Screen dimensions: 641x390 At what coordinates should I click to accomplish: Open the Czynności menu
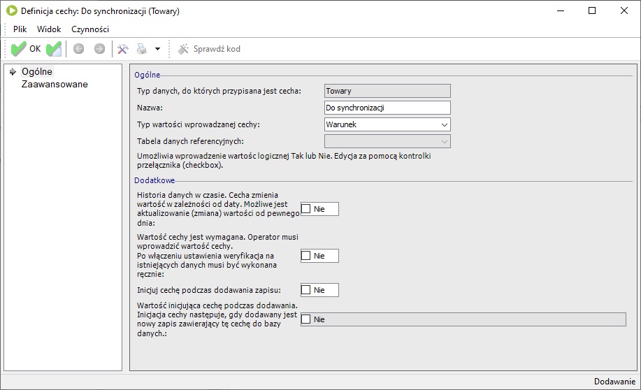tap(90, 29)
